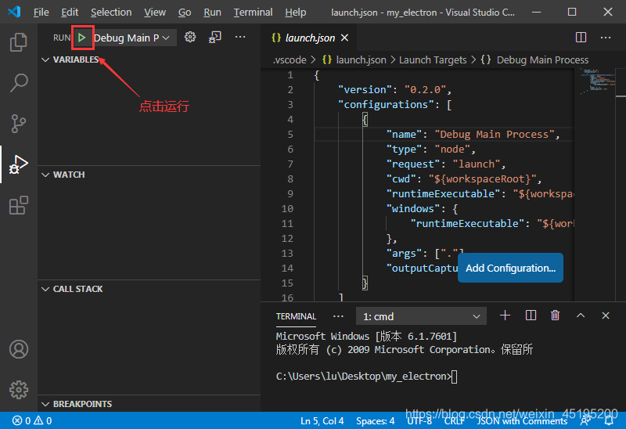Select the Debug Main P configuration dropdown
Viewport: 626px width, 429px height.
134,38
